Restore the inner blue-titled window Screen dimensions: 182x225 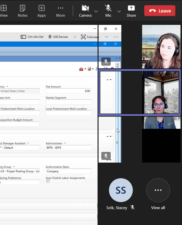105,44
